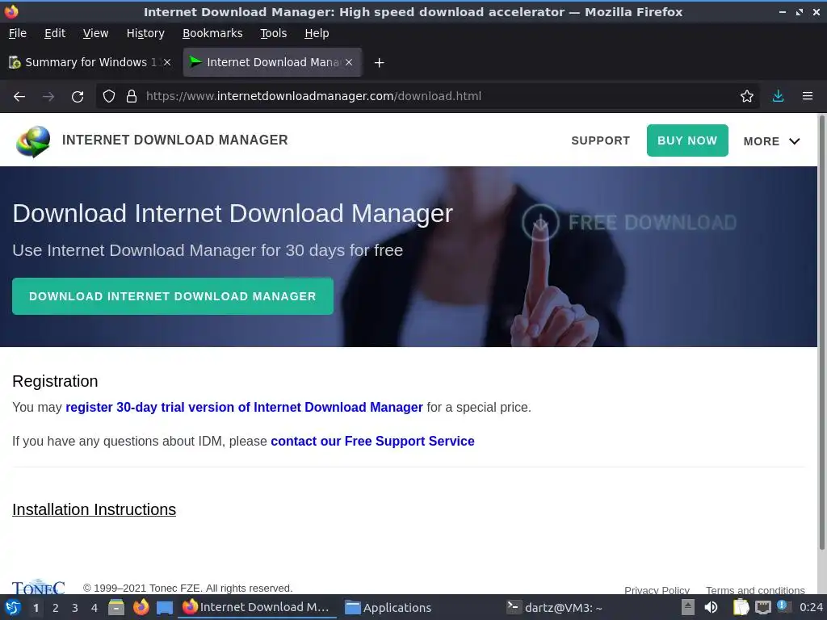Click the padlock site security icon
This screenshot has width=827, height=620.
132,97
